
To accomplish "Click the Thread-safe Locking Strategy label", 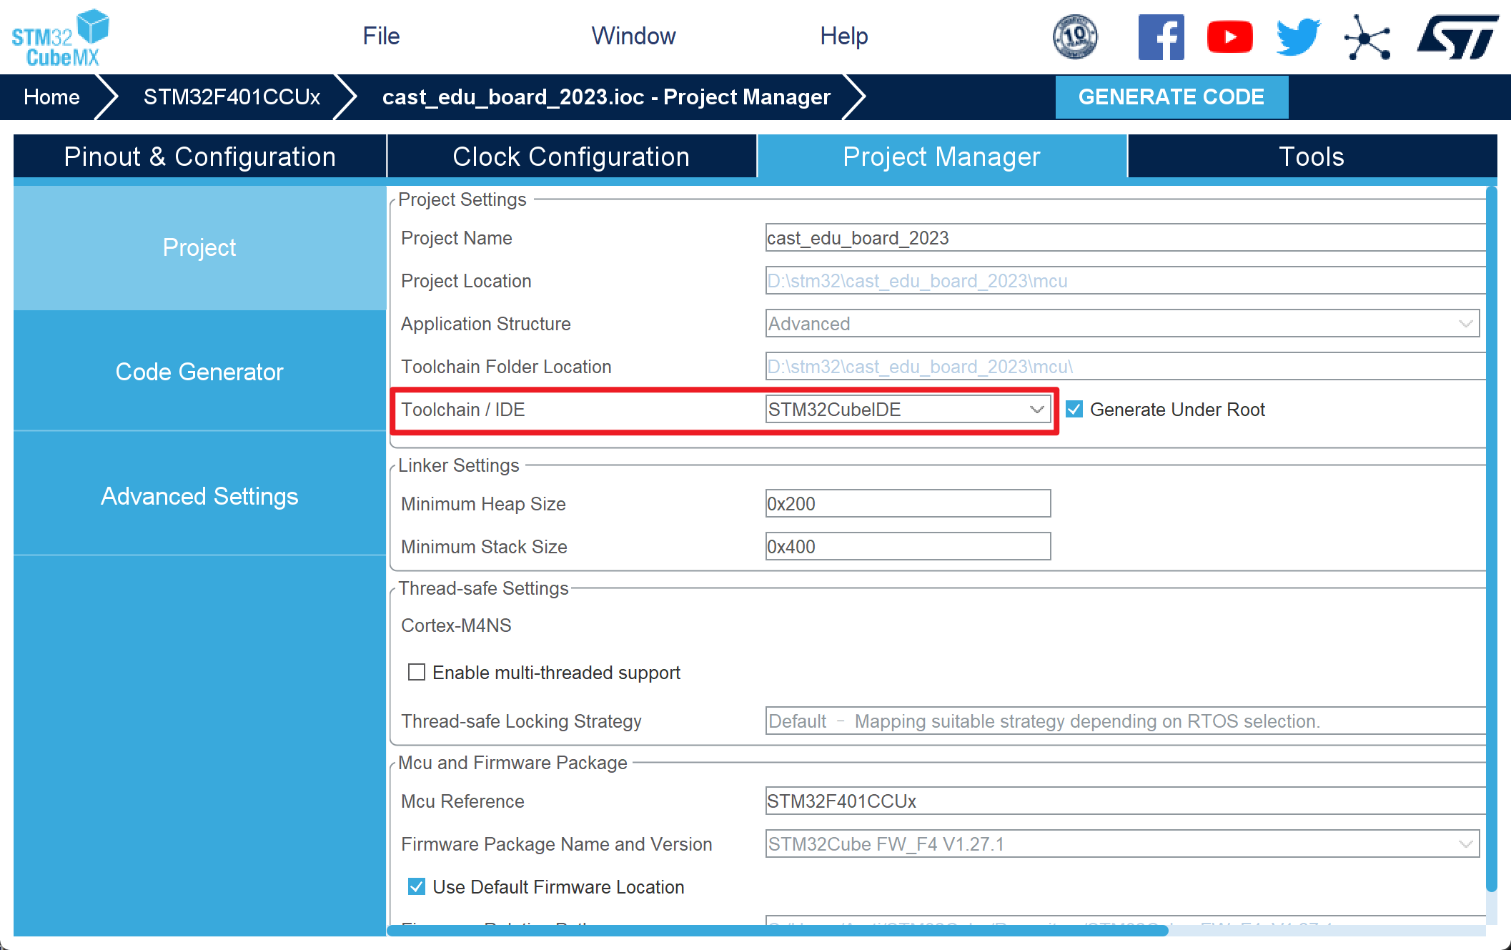I will 521,721.
